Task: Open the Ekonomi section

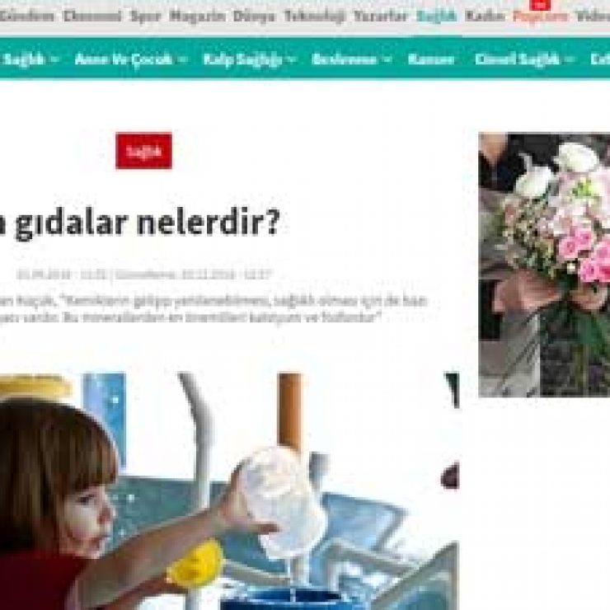Action: 92,16
